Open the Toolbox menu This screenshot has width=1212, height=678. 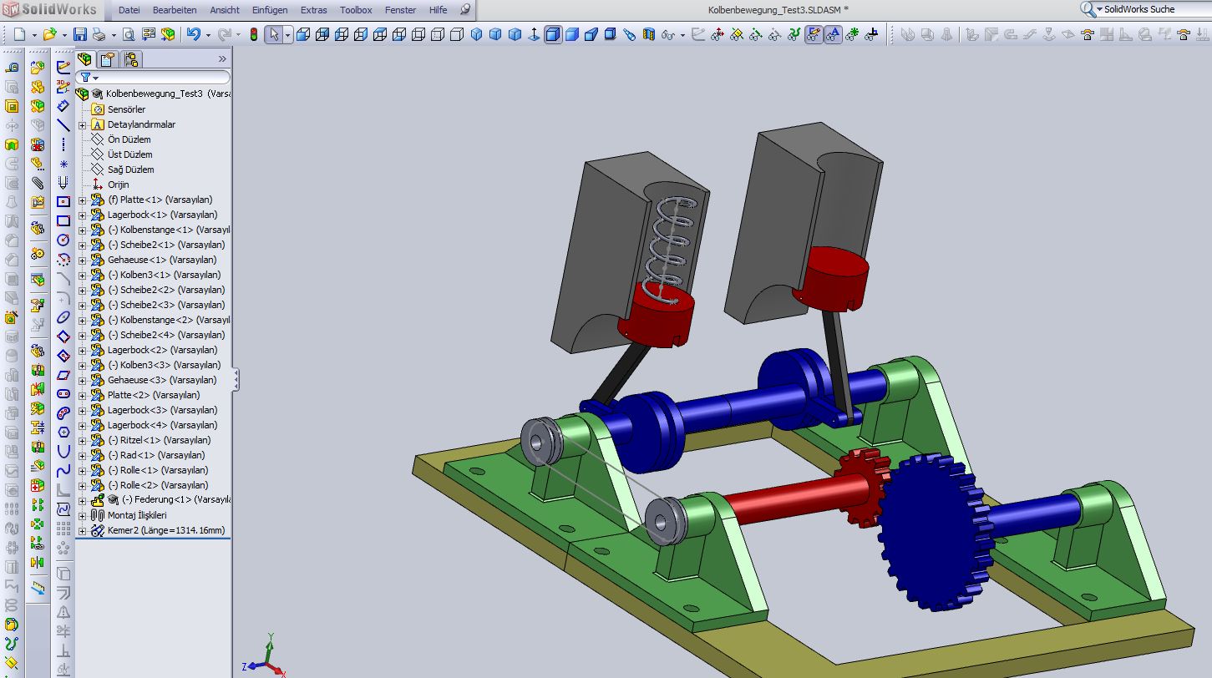click(357, 10)
